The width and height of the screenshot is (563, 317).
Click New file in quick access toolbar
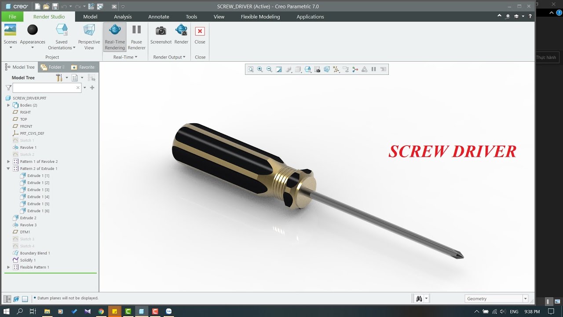pyautogui.click(x=37, y=7)
